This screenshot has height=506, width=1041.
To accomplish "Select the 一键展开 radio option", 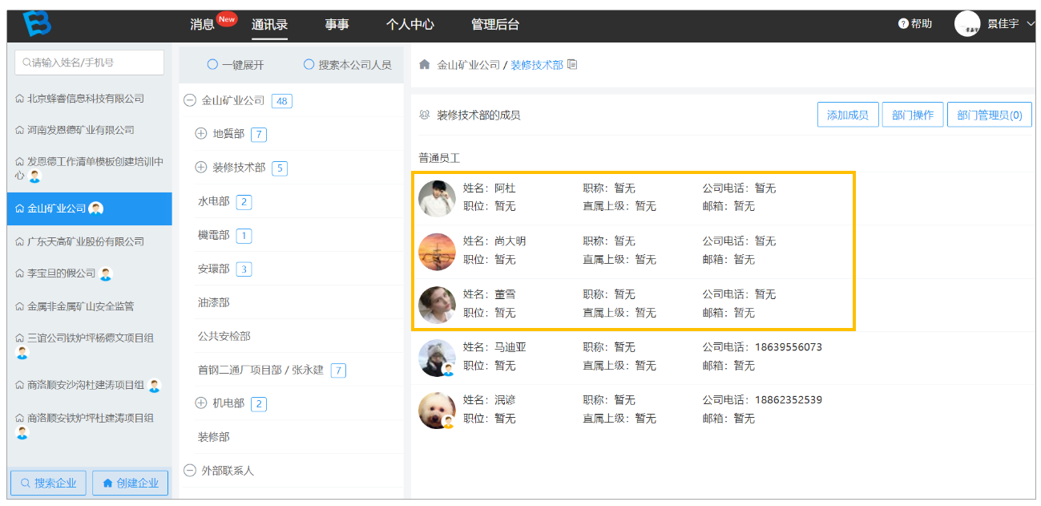I will pyautogui.click(x=212, y=64).
